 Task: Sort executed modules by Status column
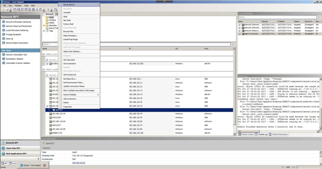(297, 21)
